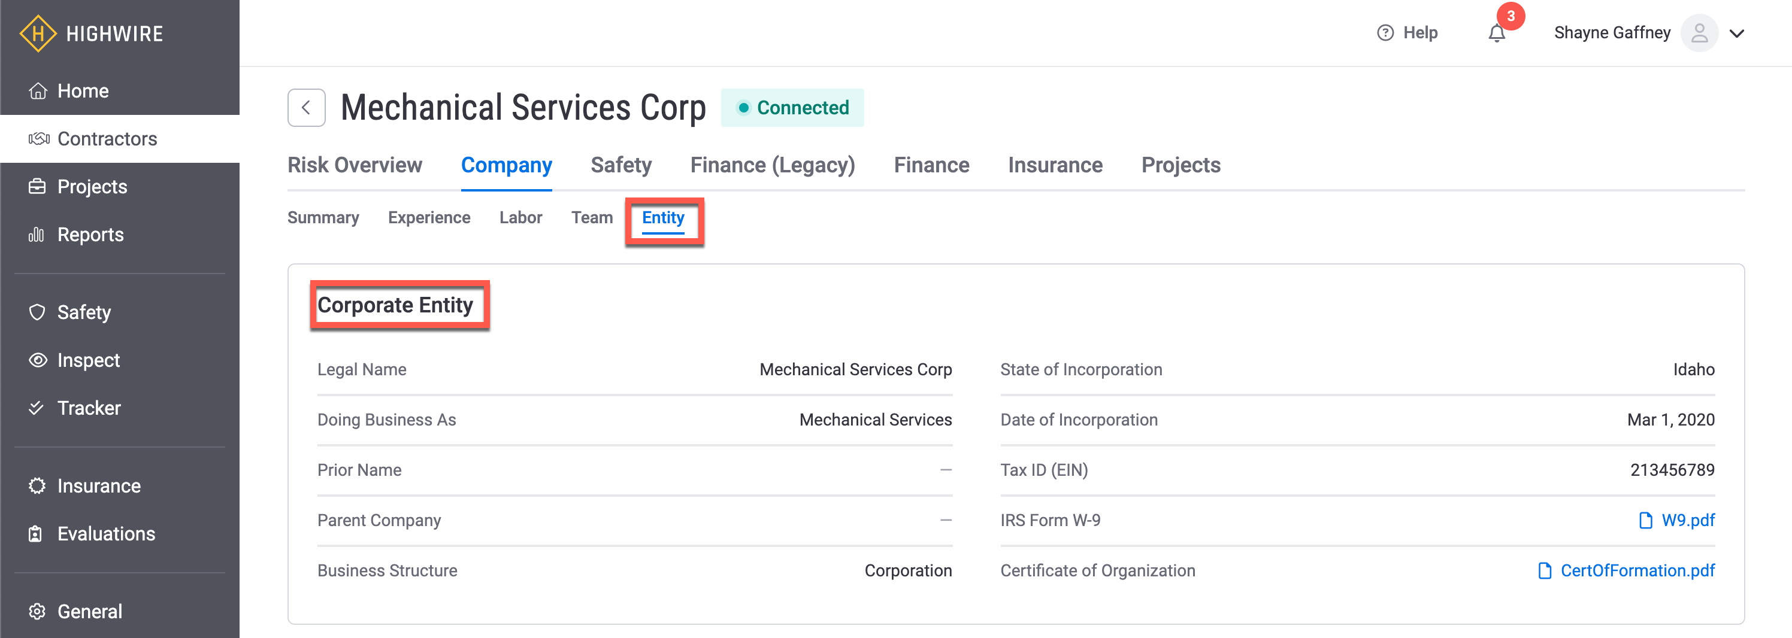The height and width of the screenshot is (638, 1792).
Task: Navigate to Contractors in the sidebar
Action: pos(107,139)
